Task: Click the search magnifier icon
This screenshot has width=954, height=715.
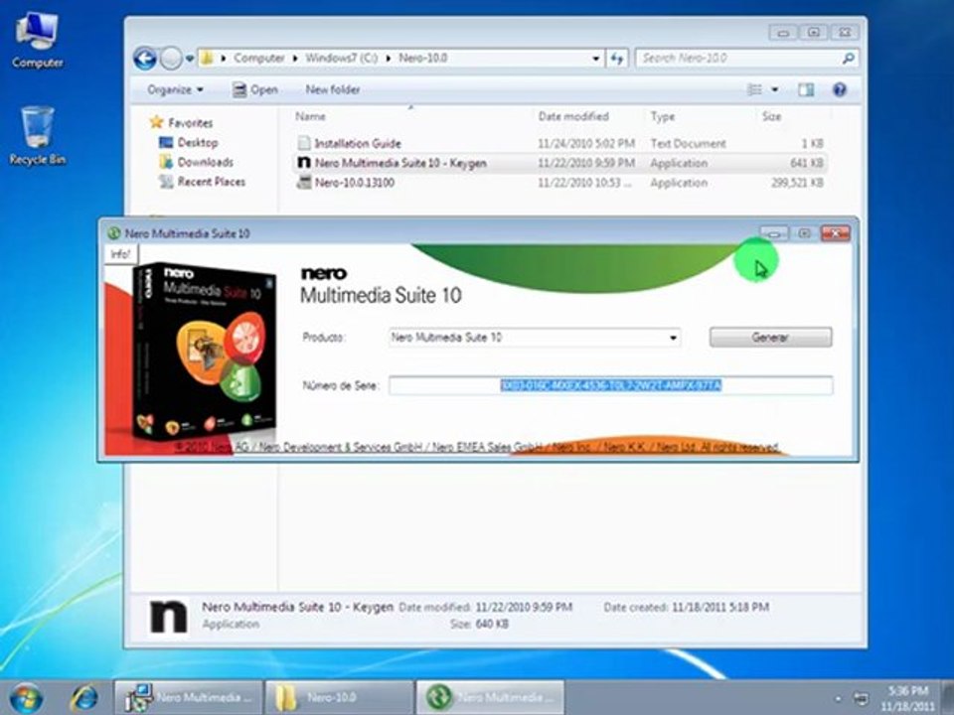Action: coord(848,59)
